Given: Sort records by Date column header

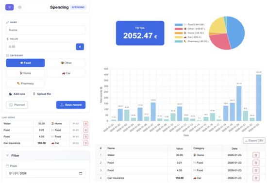Looking at the screenshot, I should click(x=234, y=149).
